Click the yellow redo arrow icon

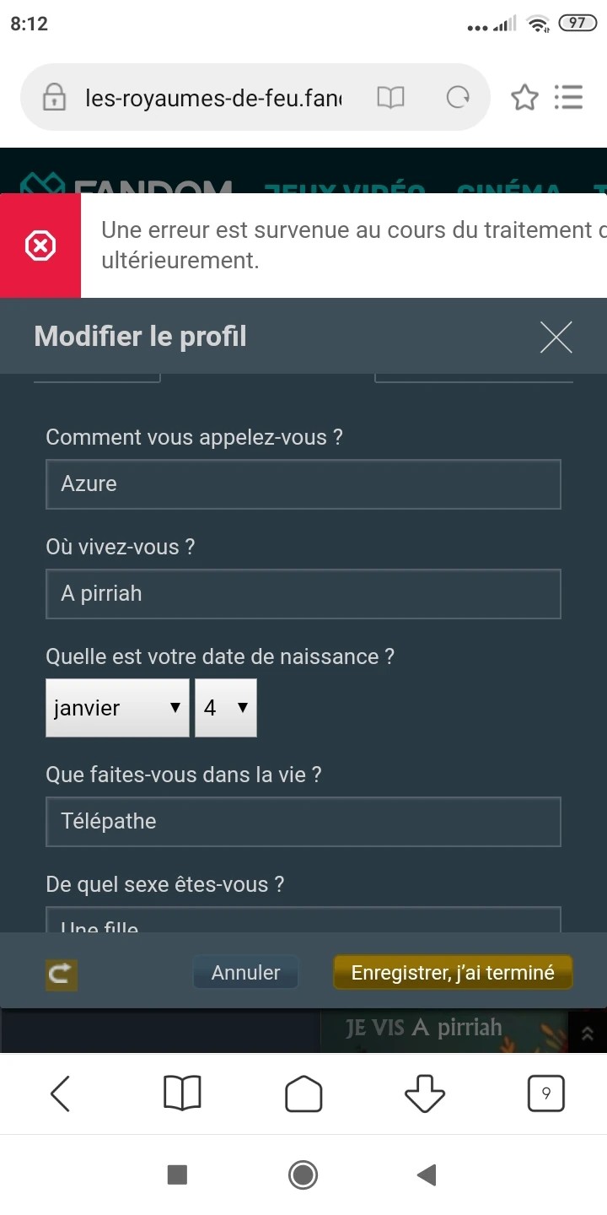(61, 975)
